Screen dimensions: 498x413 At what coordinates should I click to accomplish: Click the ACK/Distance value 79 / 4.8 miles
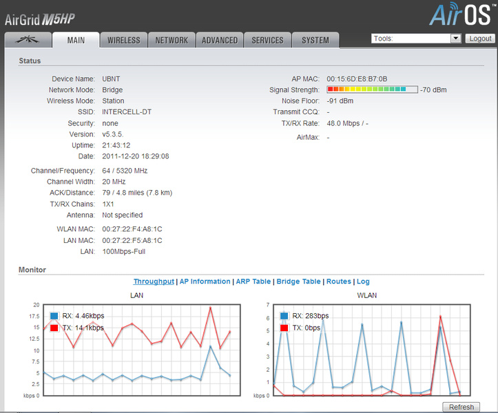point(123,192)
